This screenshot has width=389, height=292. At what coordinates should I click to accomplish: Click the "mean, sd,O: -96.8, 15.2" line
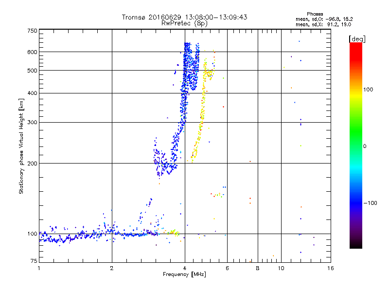pyautogui.click(x=324, y=19)
